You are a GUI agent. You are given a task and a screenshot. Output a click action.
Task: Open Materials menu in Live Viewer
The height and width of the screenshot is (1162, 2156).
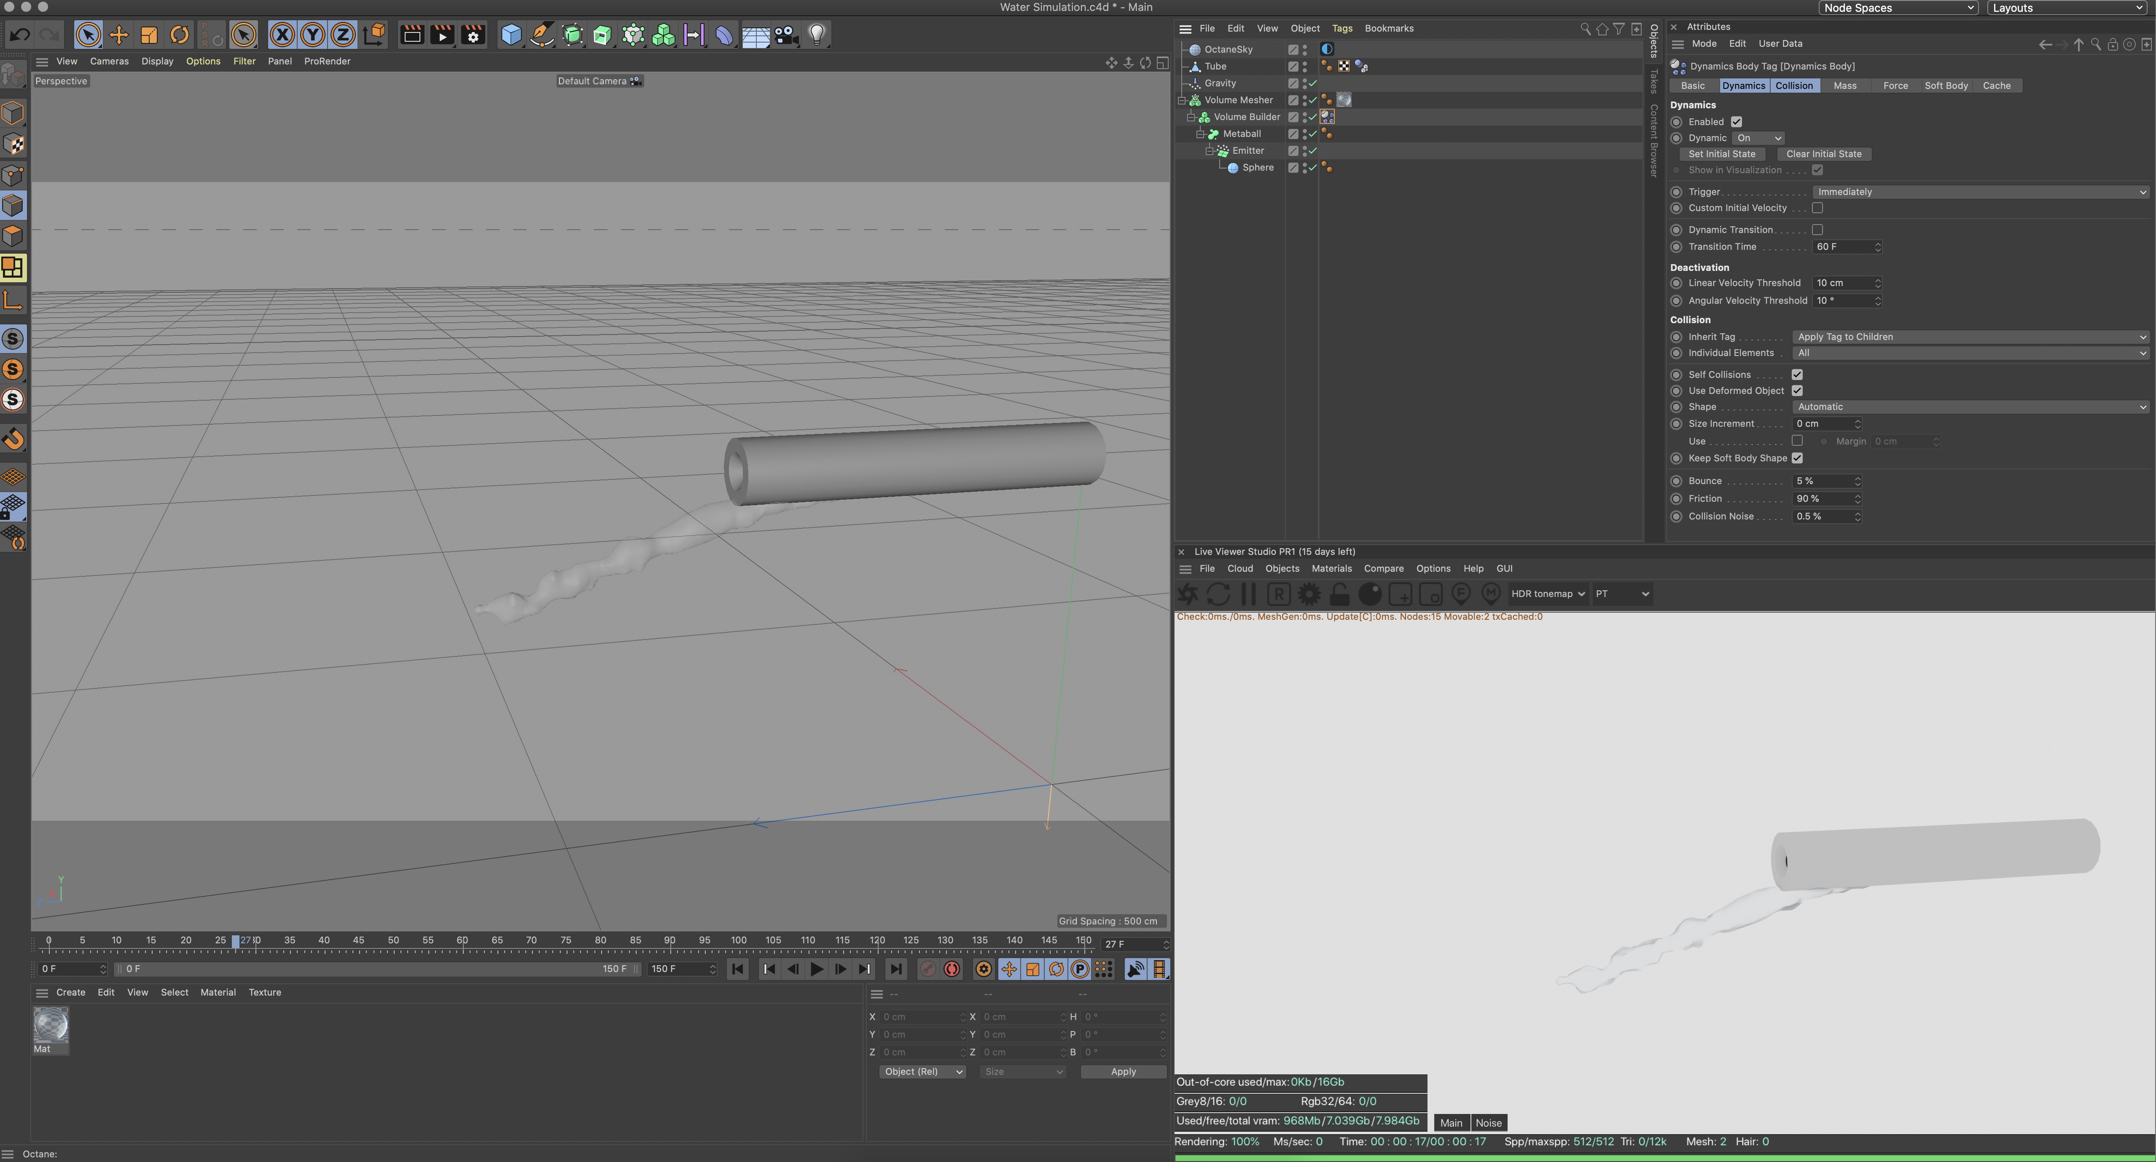[1332, 568]
